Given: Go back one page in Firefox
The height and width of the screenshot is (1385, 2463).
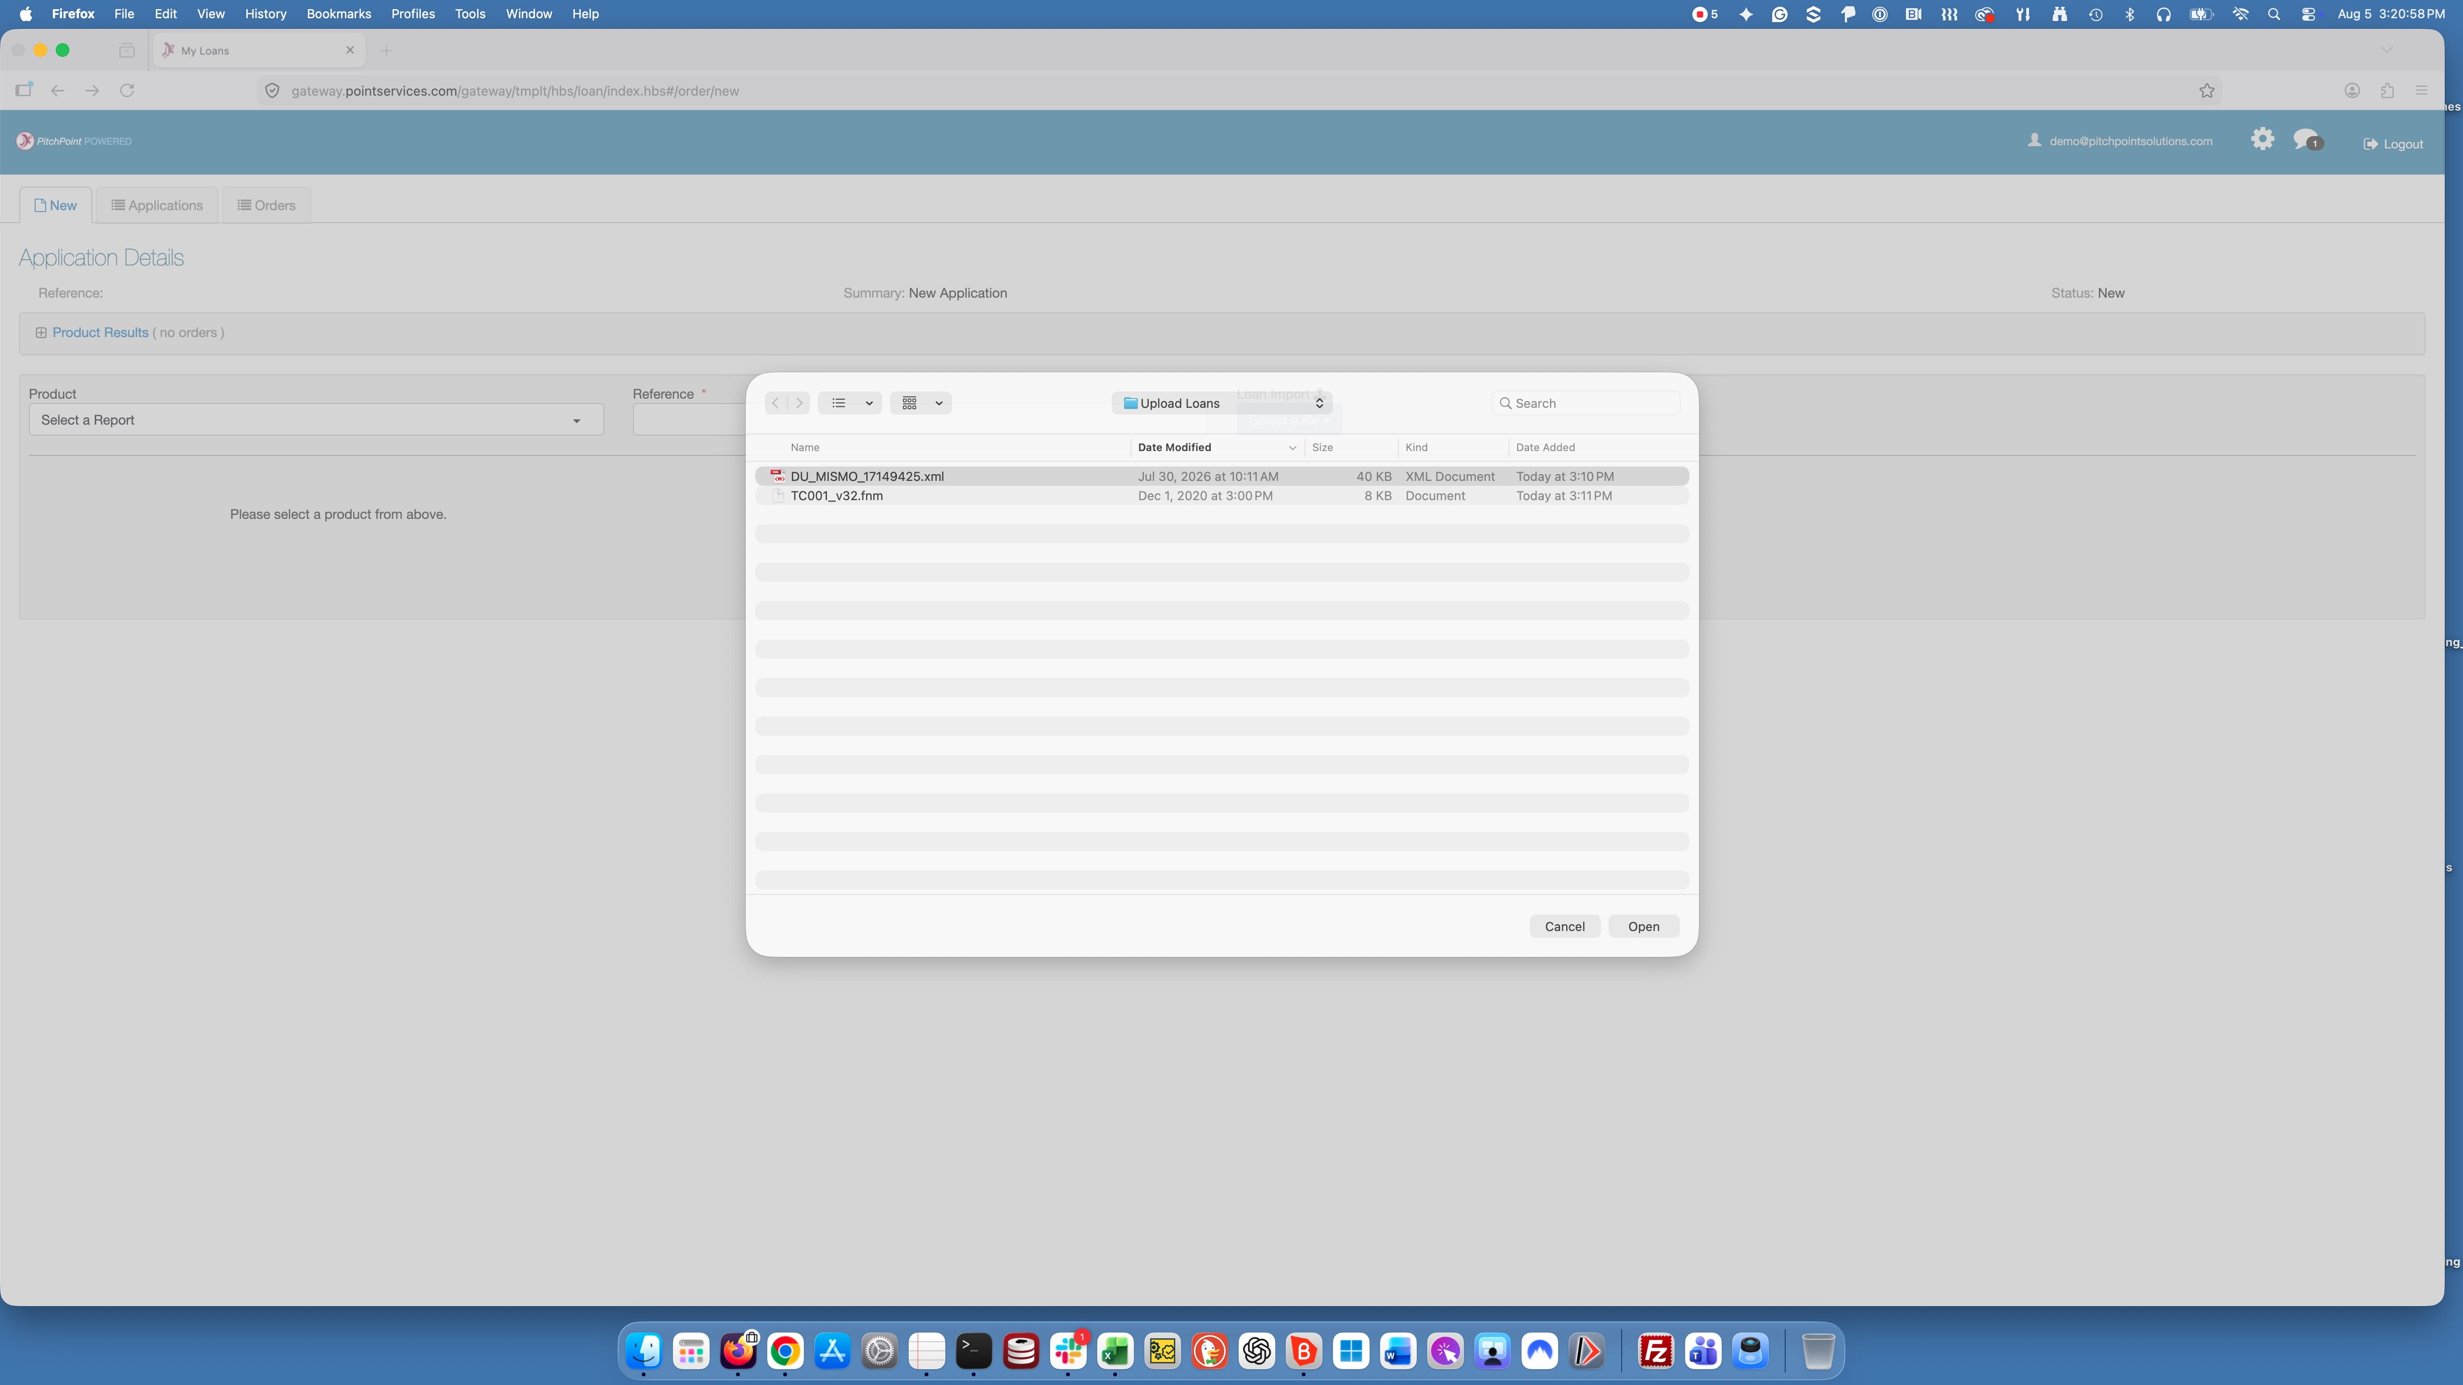Looking at the screenshot, I should (x=58, y=91).
